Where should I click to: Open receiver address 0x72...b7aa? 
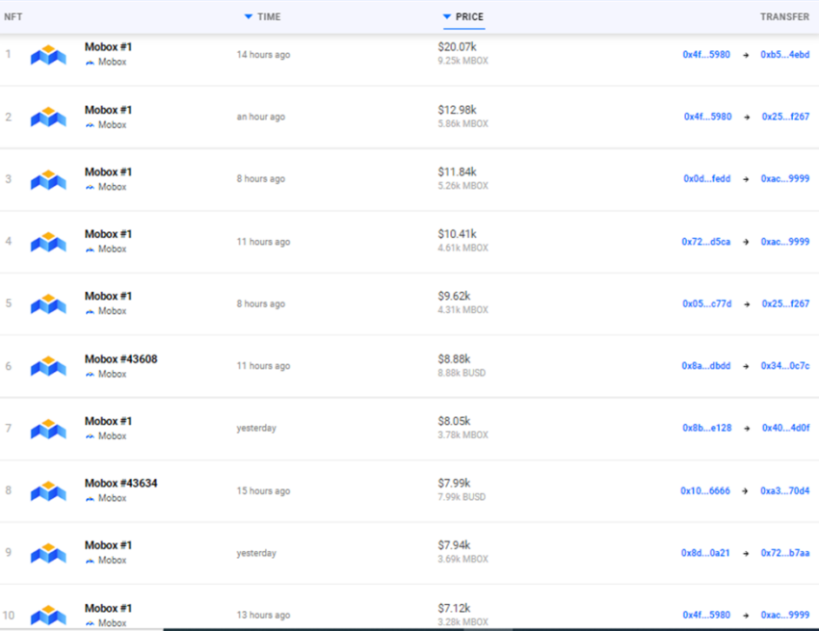point(785,553)
